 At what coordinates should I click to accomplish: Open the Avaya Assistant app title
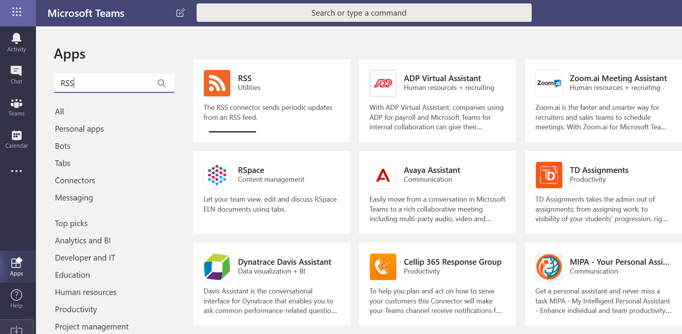[x=432, y=170]
